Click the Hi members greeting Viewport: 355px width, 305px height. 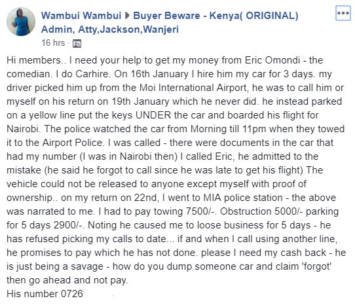[x=33, y=60]
